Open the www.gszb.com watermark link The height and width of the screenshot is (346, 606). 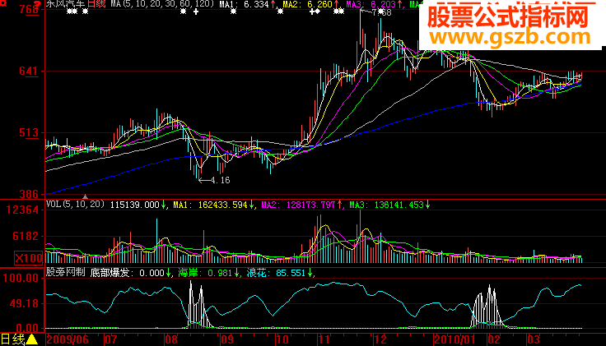[510, 37]
